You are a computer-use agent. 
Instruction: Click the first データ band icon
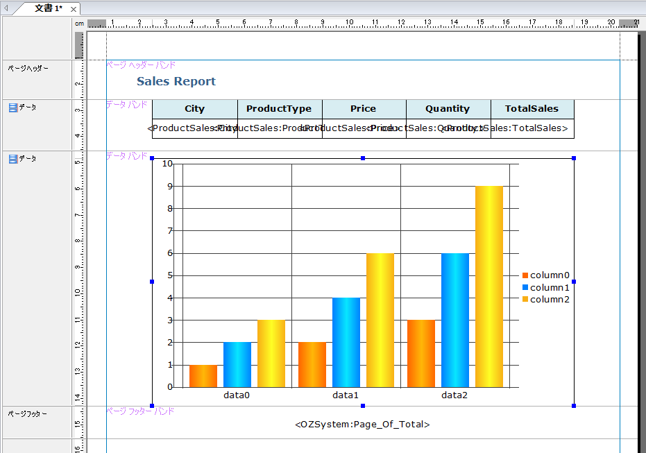pyautogui.click(x=12, y=108)
